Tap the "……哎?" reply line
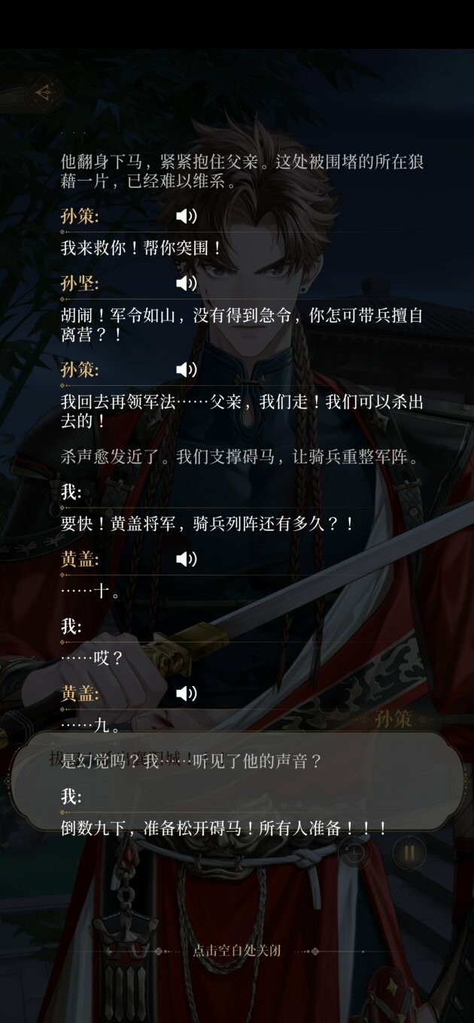Screen dimensions: 474x1023 pyautogui.click(x=91, y=658)
